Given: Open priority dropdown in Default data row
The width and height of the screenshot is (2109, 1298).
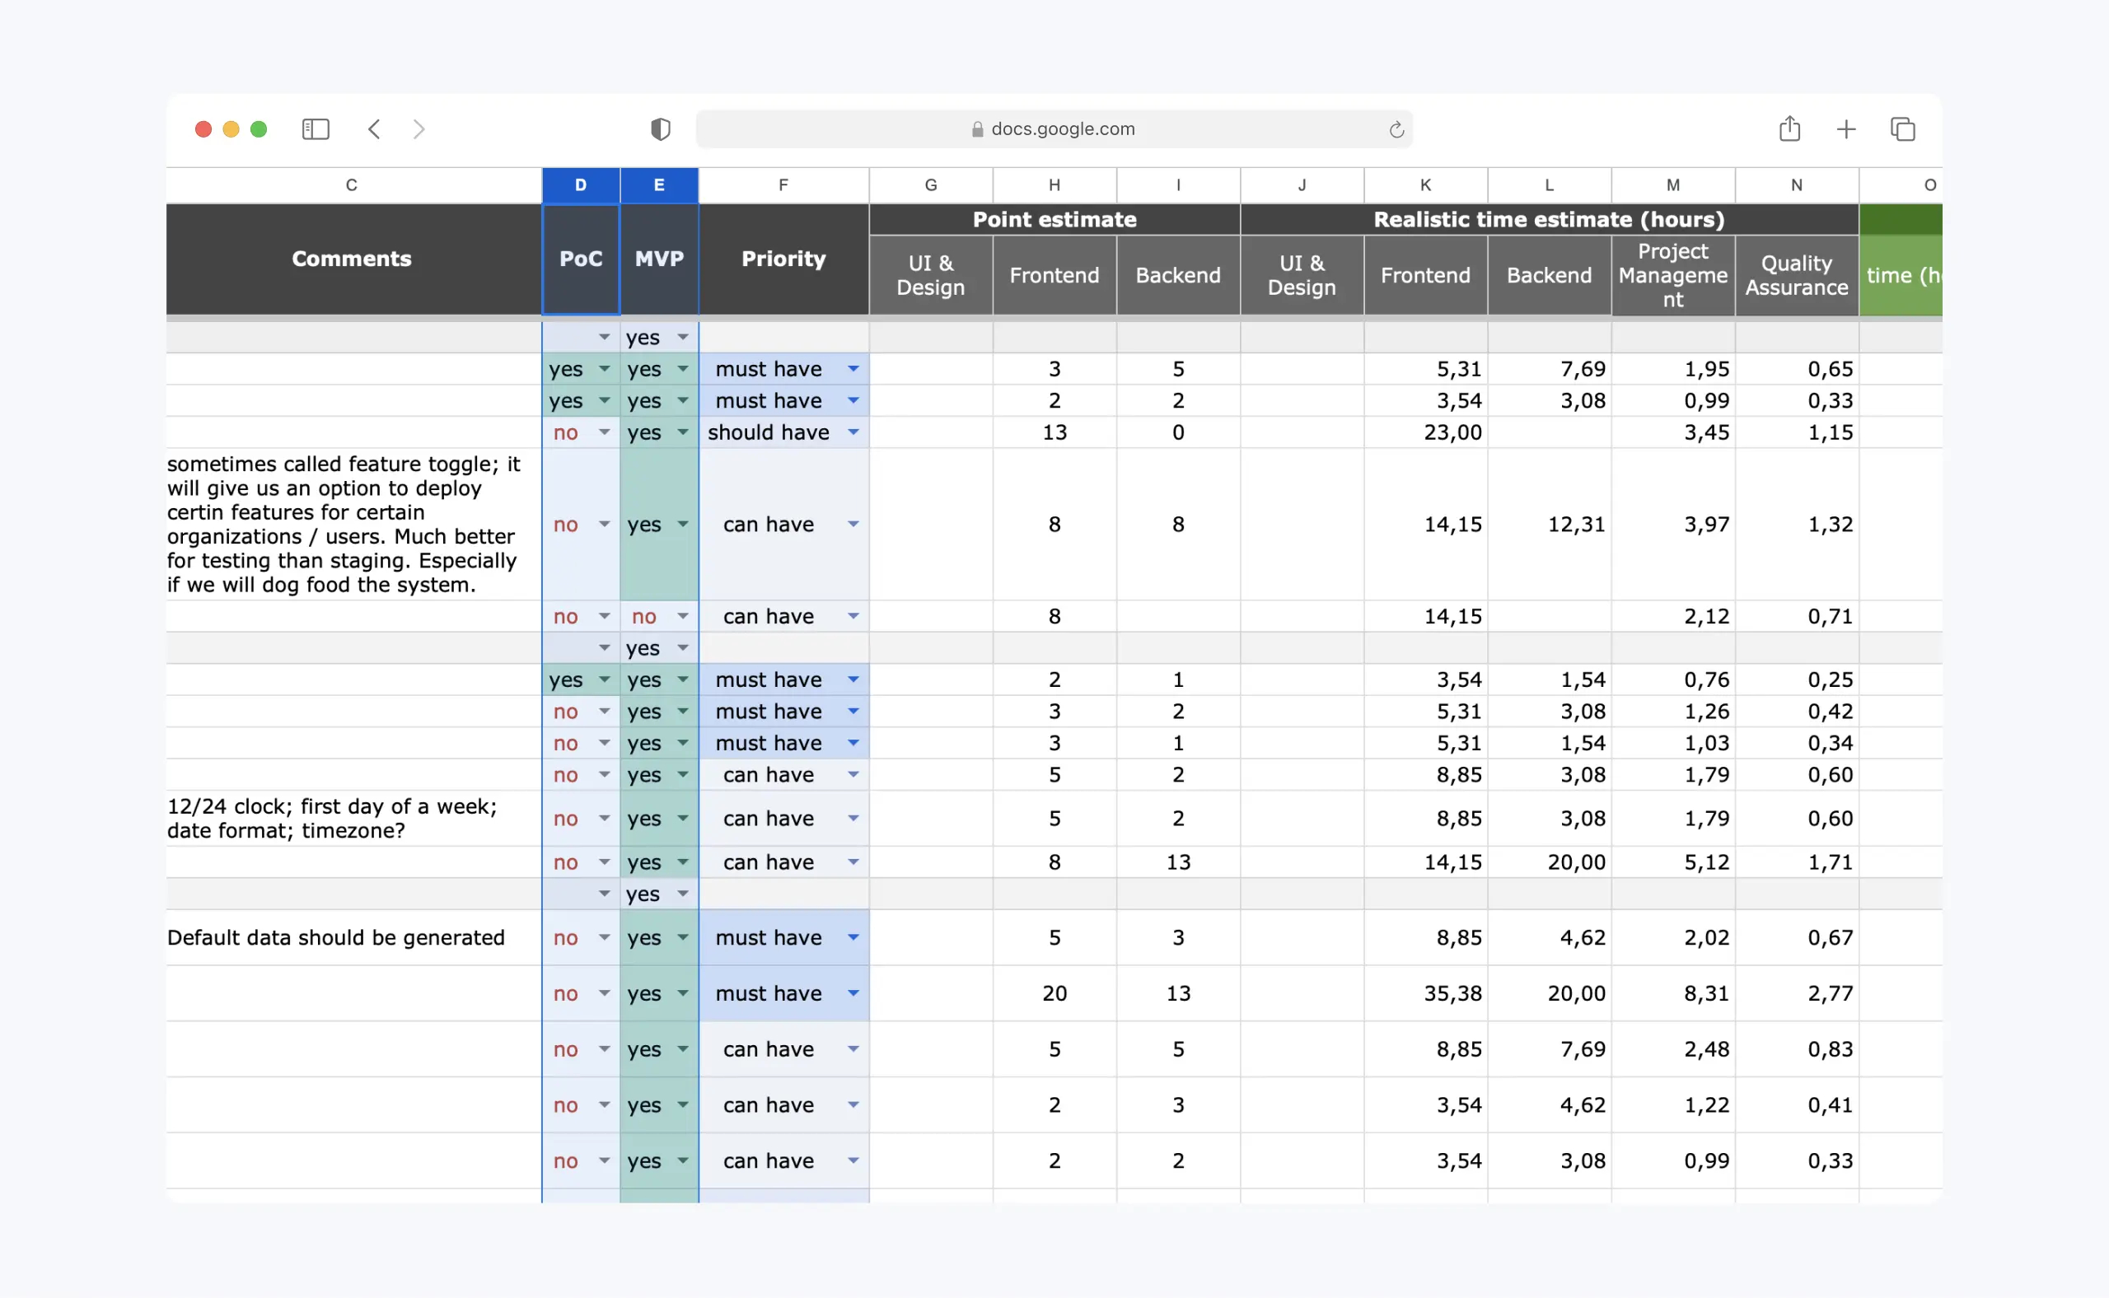Looking at the screenshot, I should pos(853,937).
